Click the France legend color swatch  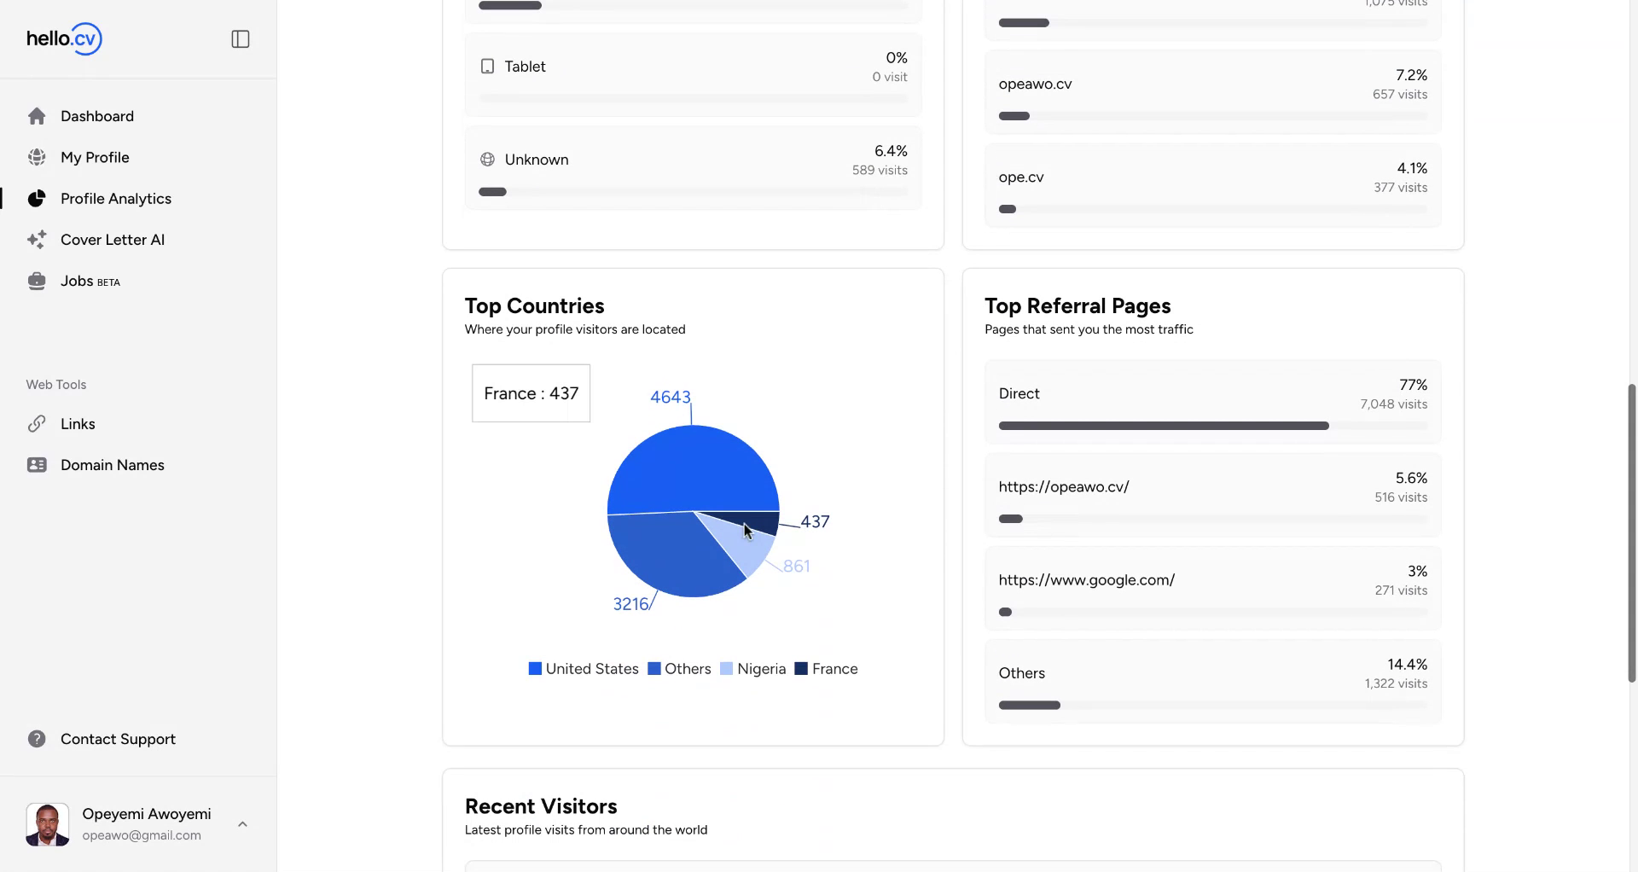801,669
